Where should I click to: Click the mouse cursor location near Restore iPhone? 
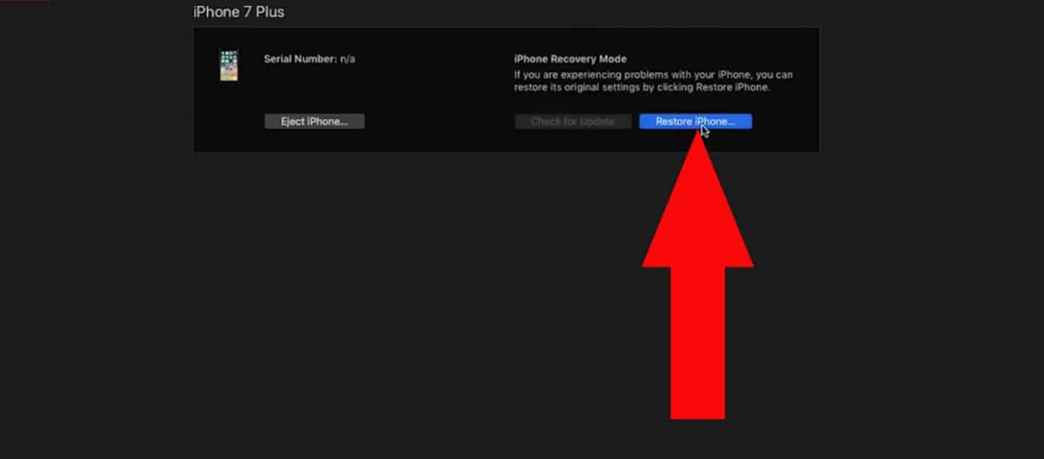click(x=704, y=131)
